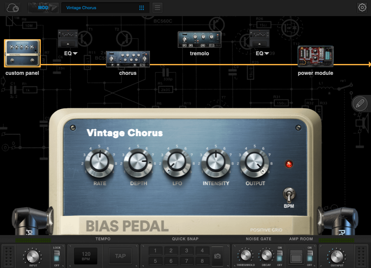Select Quick Snap slot 4

pyautogui.click(x=202, y=251)
